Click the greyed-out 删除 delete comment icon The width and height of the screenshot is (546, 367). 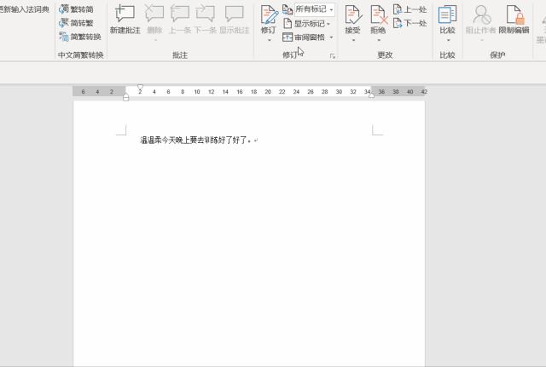pos(154,14)
